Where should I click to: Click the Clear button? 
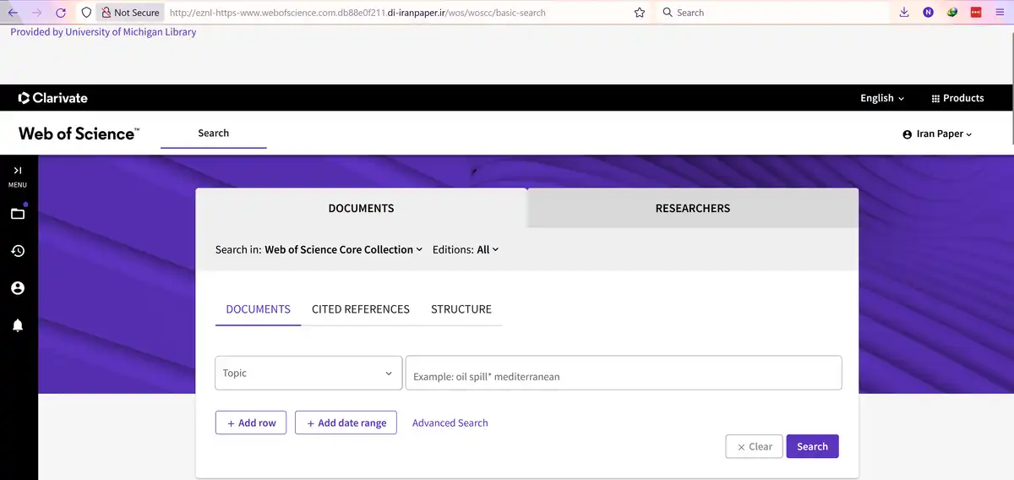tap(754, 446)
